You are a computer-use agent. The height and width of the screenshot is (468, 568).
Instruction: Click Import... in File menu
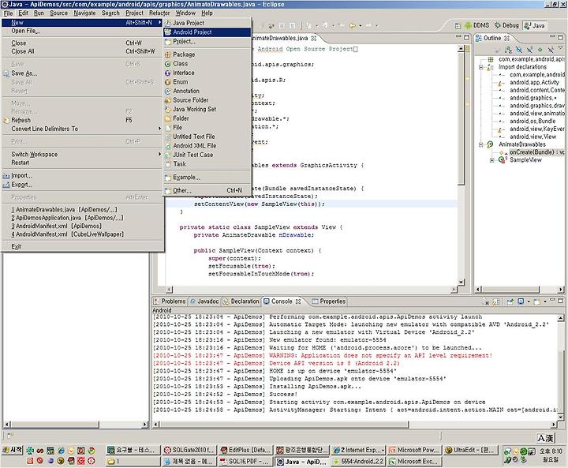click(82, 175)
